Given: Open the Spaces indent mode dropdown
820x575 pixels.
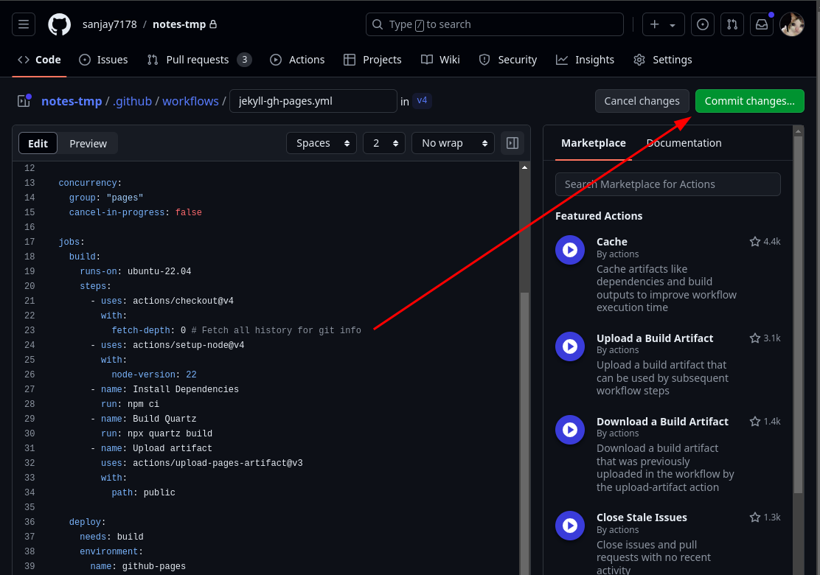Looking at the screenshot, I should click(x=321, y=143).
